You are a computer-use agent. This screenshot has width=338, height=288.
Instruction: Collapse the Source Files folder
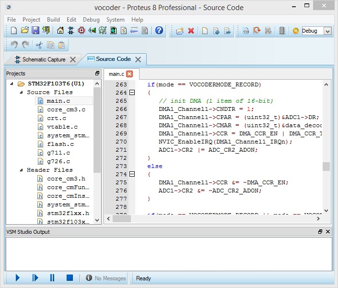click(x=21, y=92)
